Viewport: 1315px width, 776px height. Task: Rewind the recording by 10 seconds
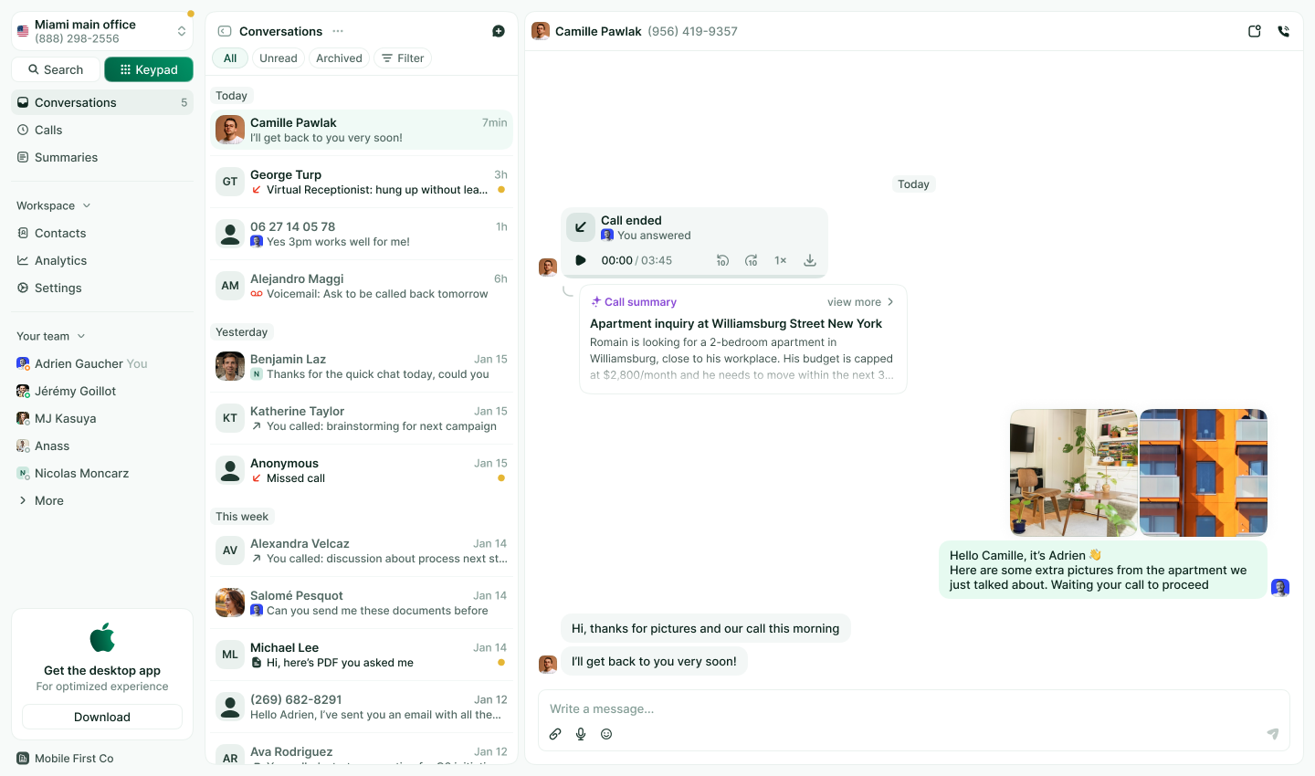(722, 260)
